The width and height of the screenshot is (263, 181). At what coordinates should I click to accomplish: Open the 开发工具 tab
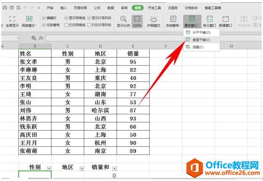[154, 8]
